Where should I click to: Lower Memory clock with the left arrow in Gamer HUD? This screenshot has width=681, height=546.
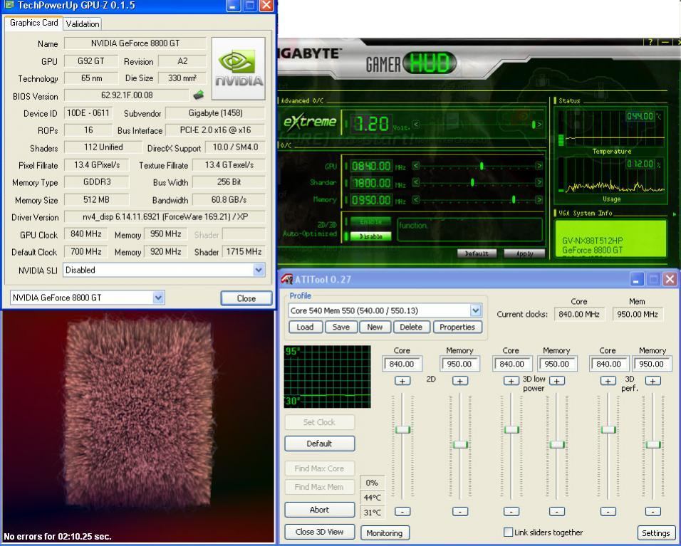click(415, 199)
